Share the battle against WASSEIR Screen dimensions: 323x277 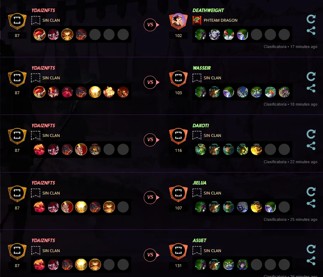(x=311, y=88)
